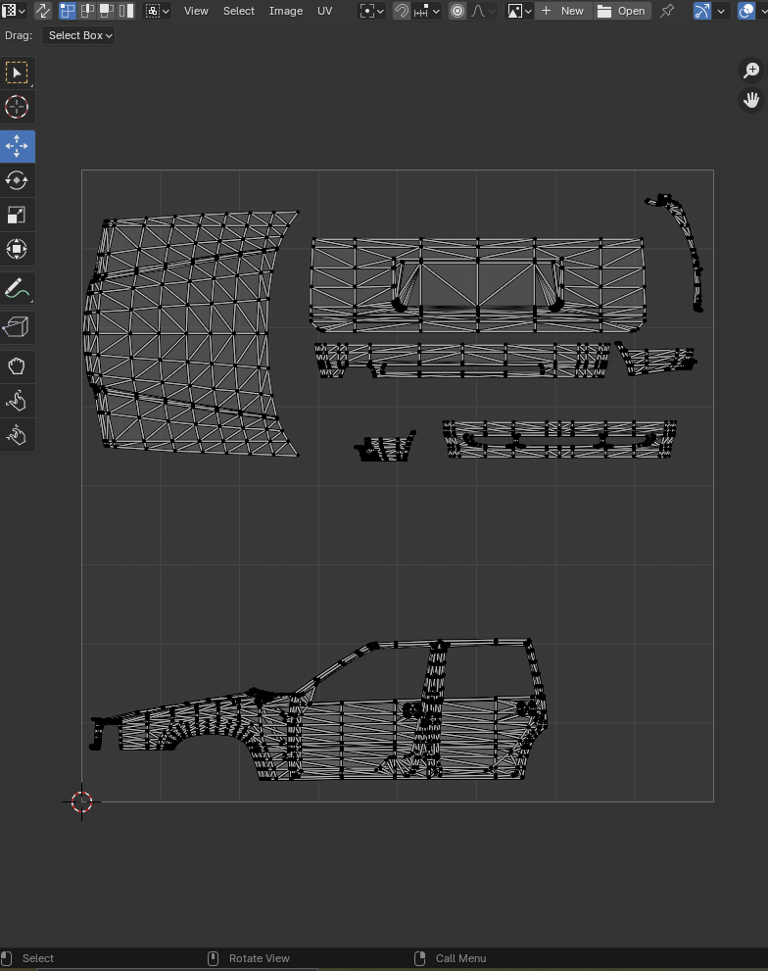Activate the Scale tool

pyautogui.click(x=17, y=215)
